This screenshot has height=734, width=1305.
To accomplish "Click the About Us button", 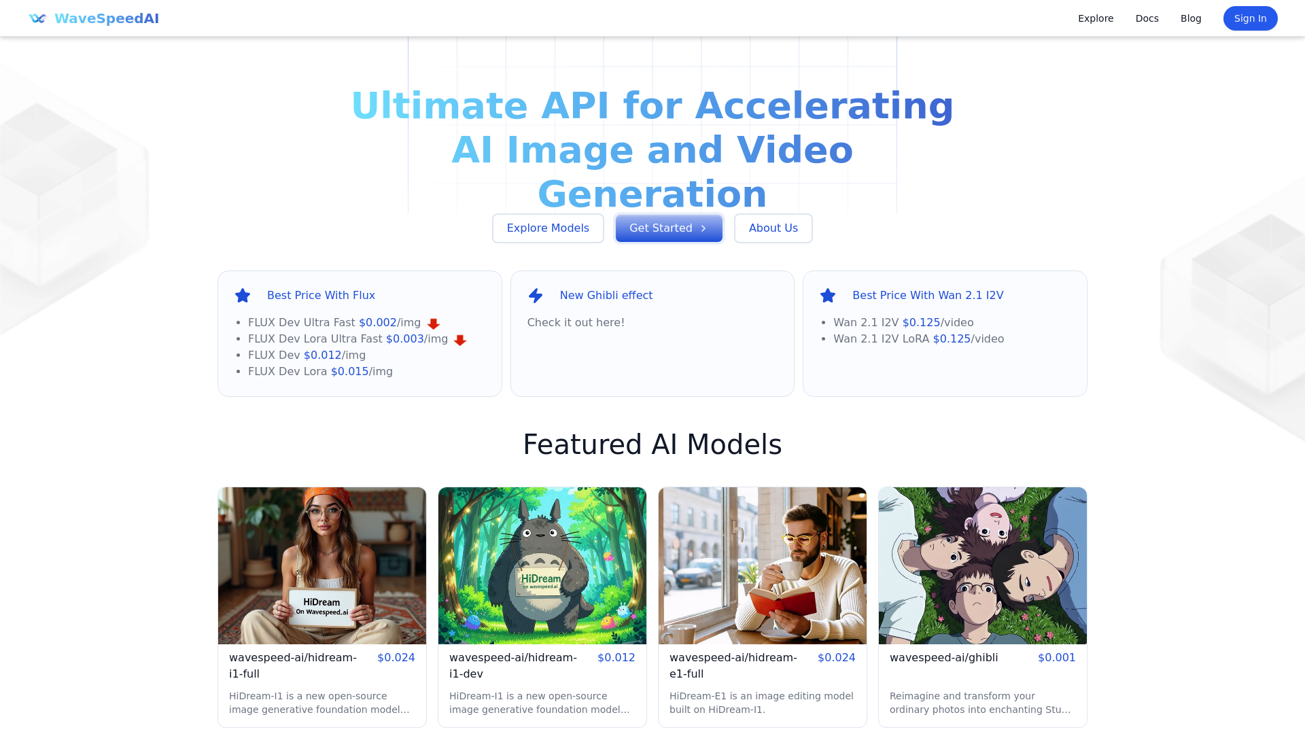I will click(773, 228).
